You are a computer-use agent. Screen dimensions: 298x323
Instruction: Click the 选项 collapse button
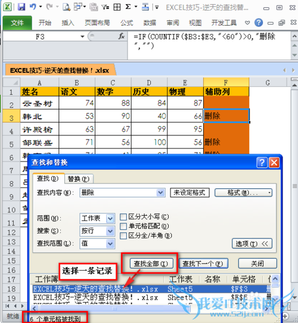[252, 244]
